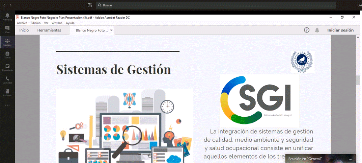Screen dimensions: 362x163
Task: Restore down the Acrobat window
Action: pos(342,17)
